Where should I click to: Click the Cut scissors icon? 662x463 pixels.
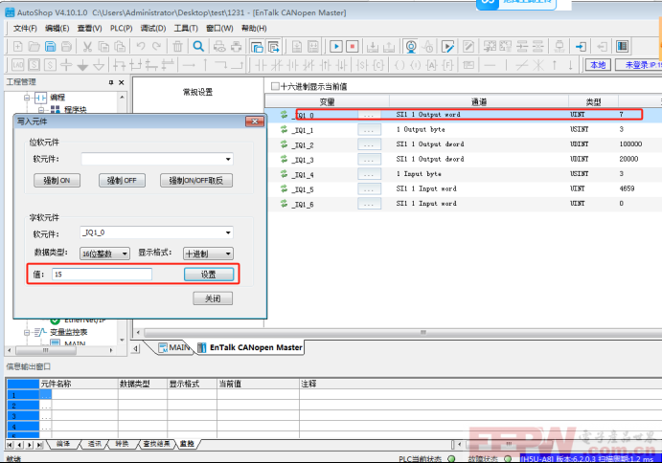pyautogui.click(x=87, y=46)
